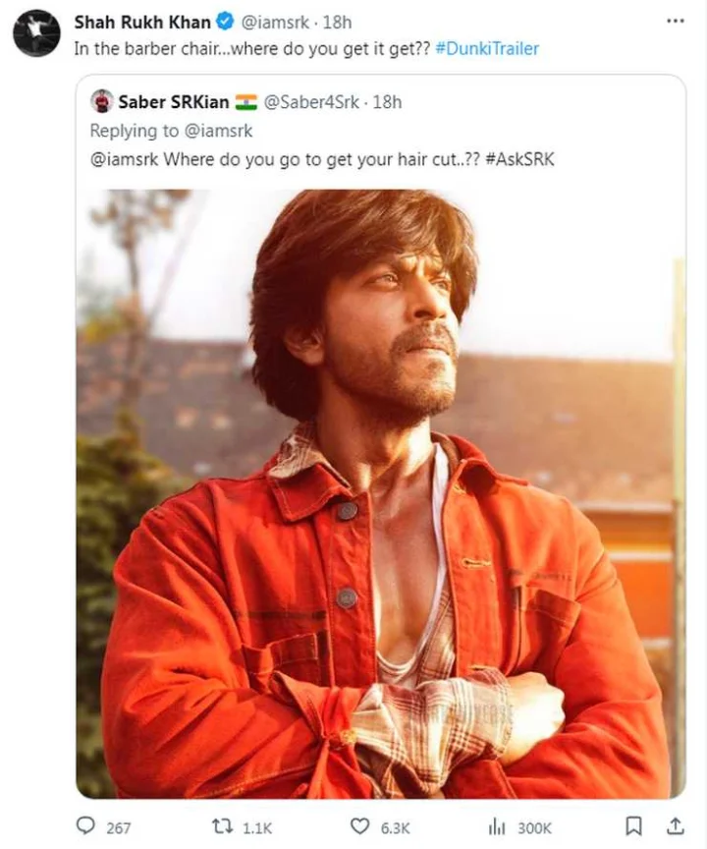Viewport: 707px width, 849px height.
Task: Click the quoted tweet's 18h timestamp
Action: [x=387, y=102]
